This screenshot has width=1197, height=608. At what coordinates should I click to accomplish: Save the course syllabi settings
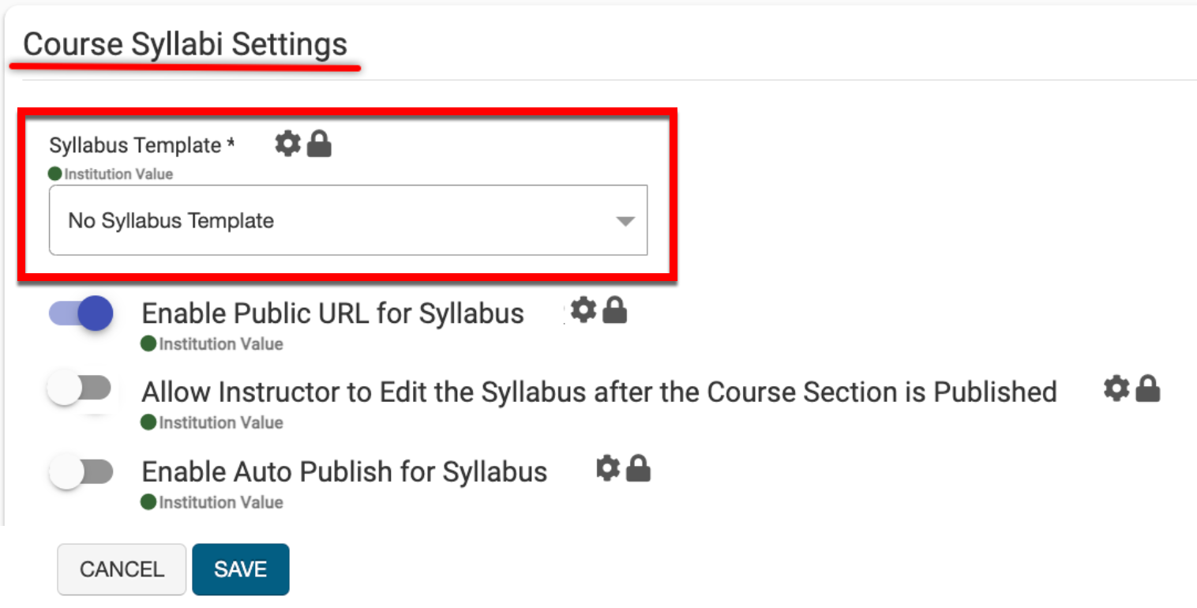point(240,569)
